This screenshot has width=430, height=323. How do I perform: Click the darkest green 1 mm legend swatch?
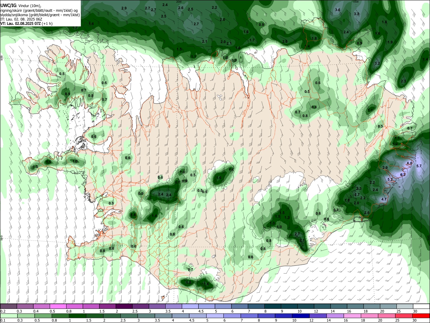click(77, 316)
